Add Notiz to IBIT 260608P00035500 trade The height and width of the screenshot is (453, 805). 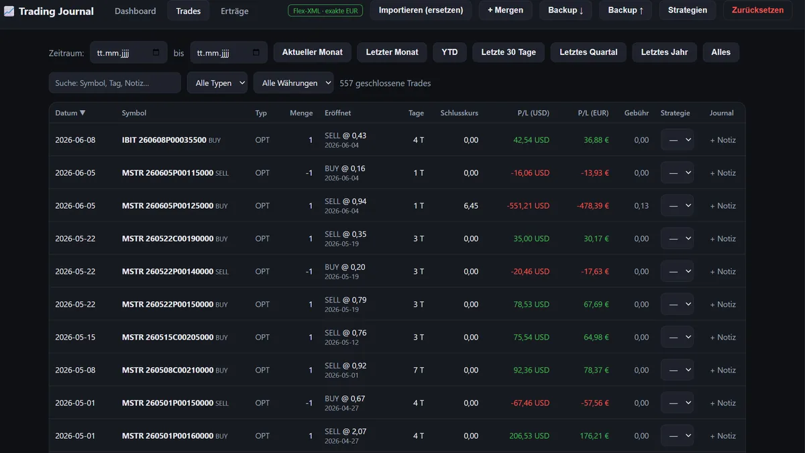[722, 140]
